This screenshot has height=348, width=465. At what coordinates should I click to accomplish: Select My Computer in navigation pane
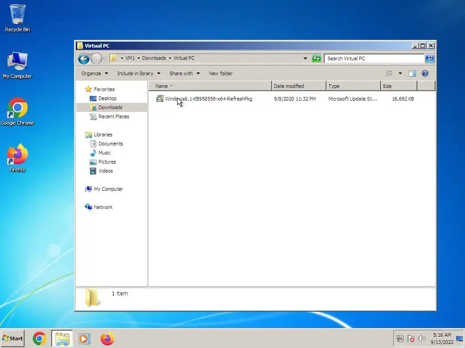(108, 189)
